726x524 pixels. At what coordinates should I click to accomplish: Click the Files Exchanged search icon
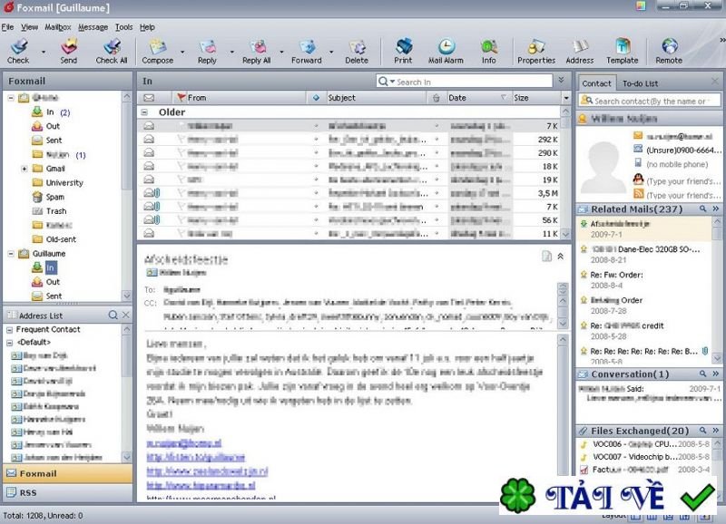pyautogui.click(x=702, y=431)
